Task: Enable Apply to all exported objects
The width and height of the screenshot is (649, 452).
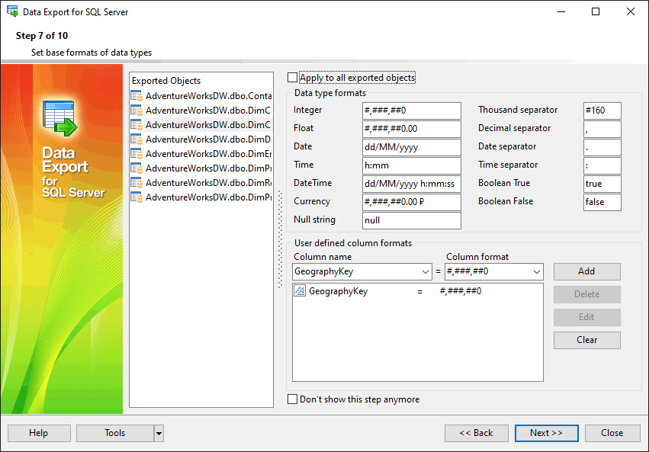Action: point(293,78)
